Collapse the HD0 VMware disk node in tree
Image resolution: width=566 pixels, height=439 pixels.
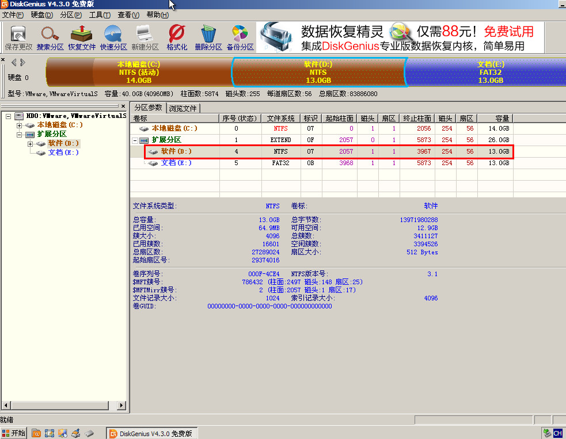tap(8, 116)
